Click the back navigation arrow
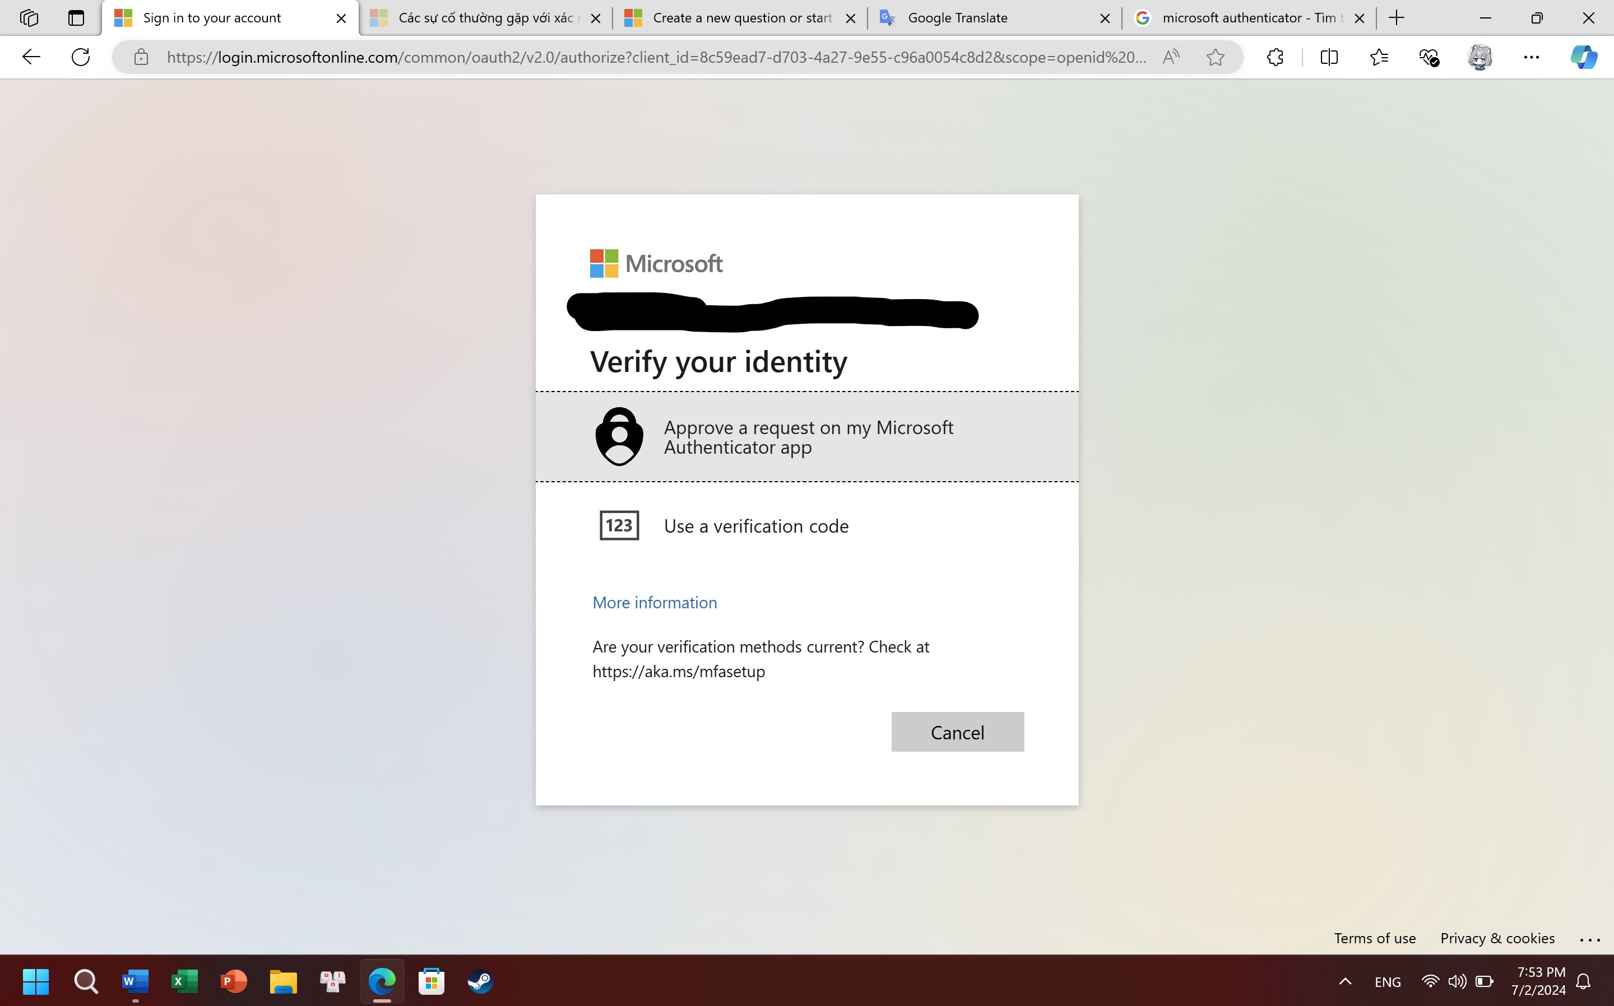This screenshot has width=1614, height=1006. coord(31,57)
